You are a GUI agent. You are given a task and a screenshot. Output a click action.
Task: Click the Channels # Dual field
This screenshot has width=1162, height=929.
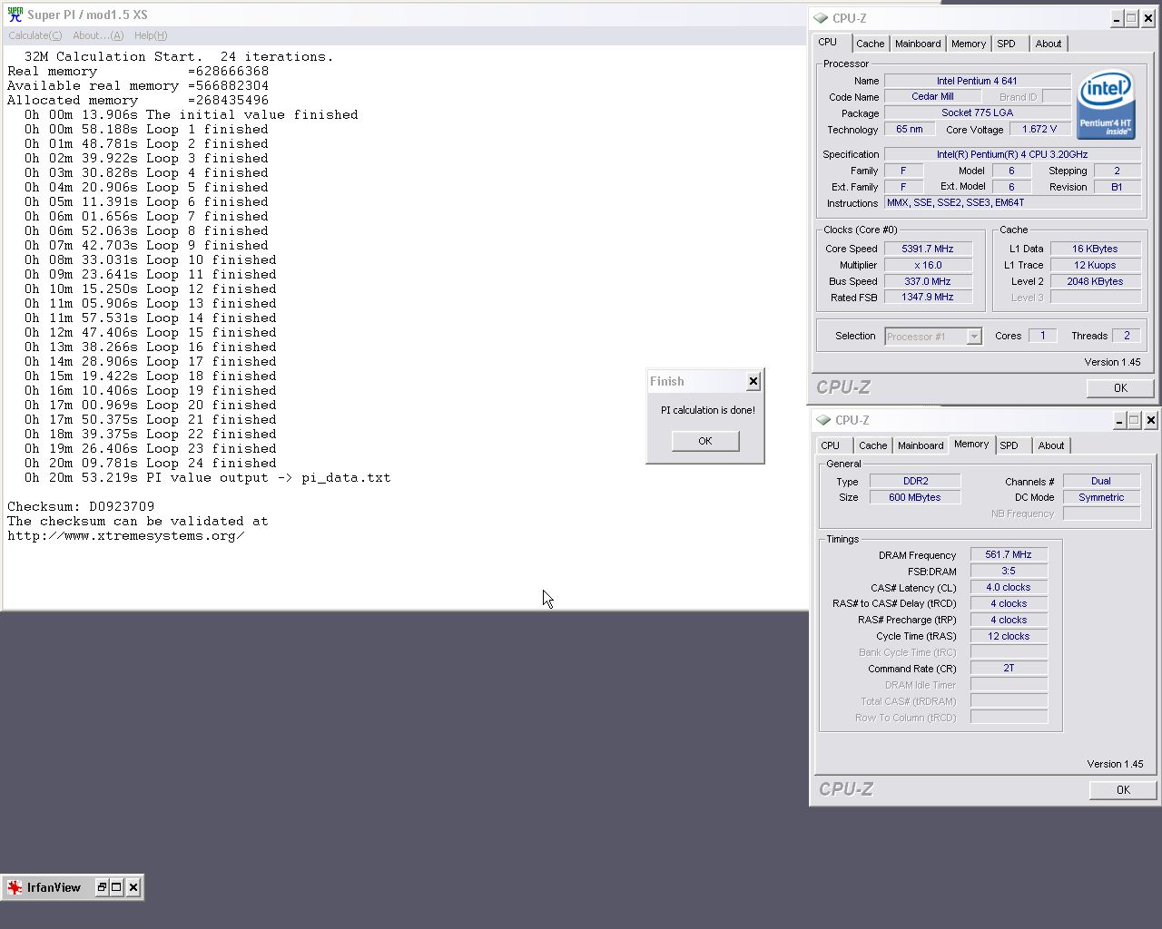pyautogui.click(x=1101, y=481)
